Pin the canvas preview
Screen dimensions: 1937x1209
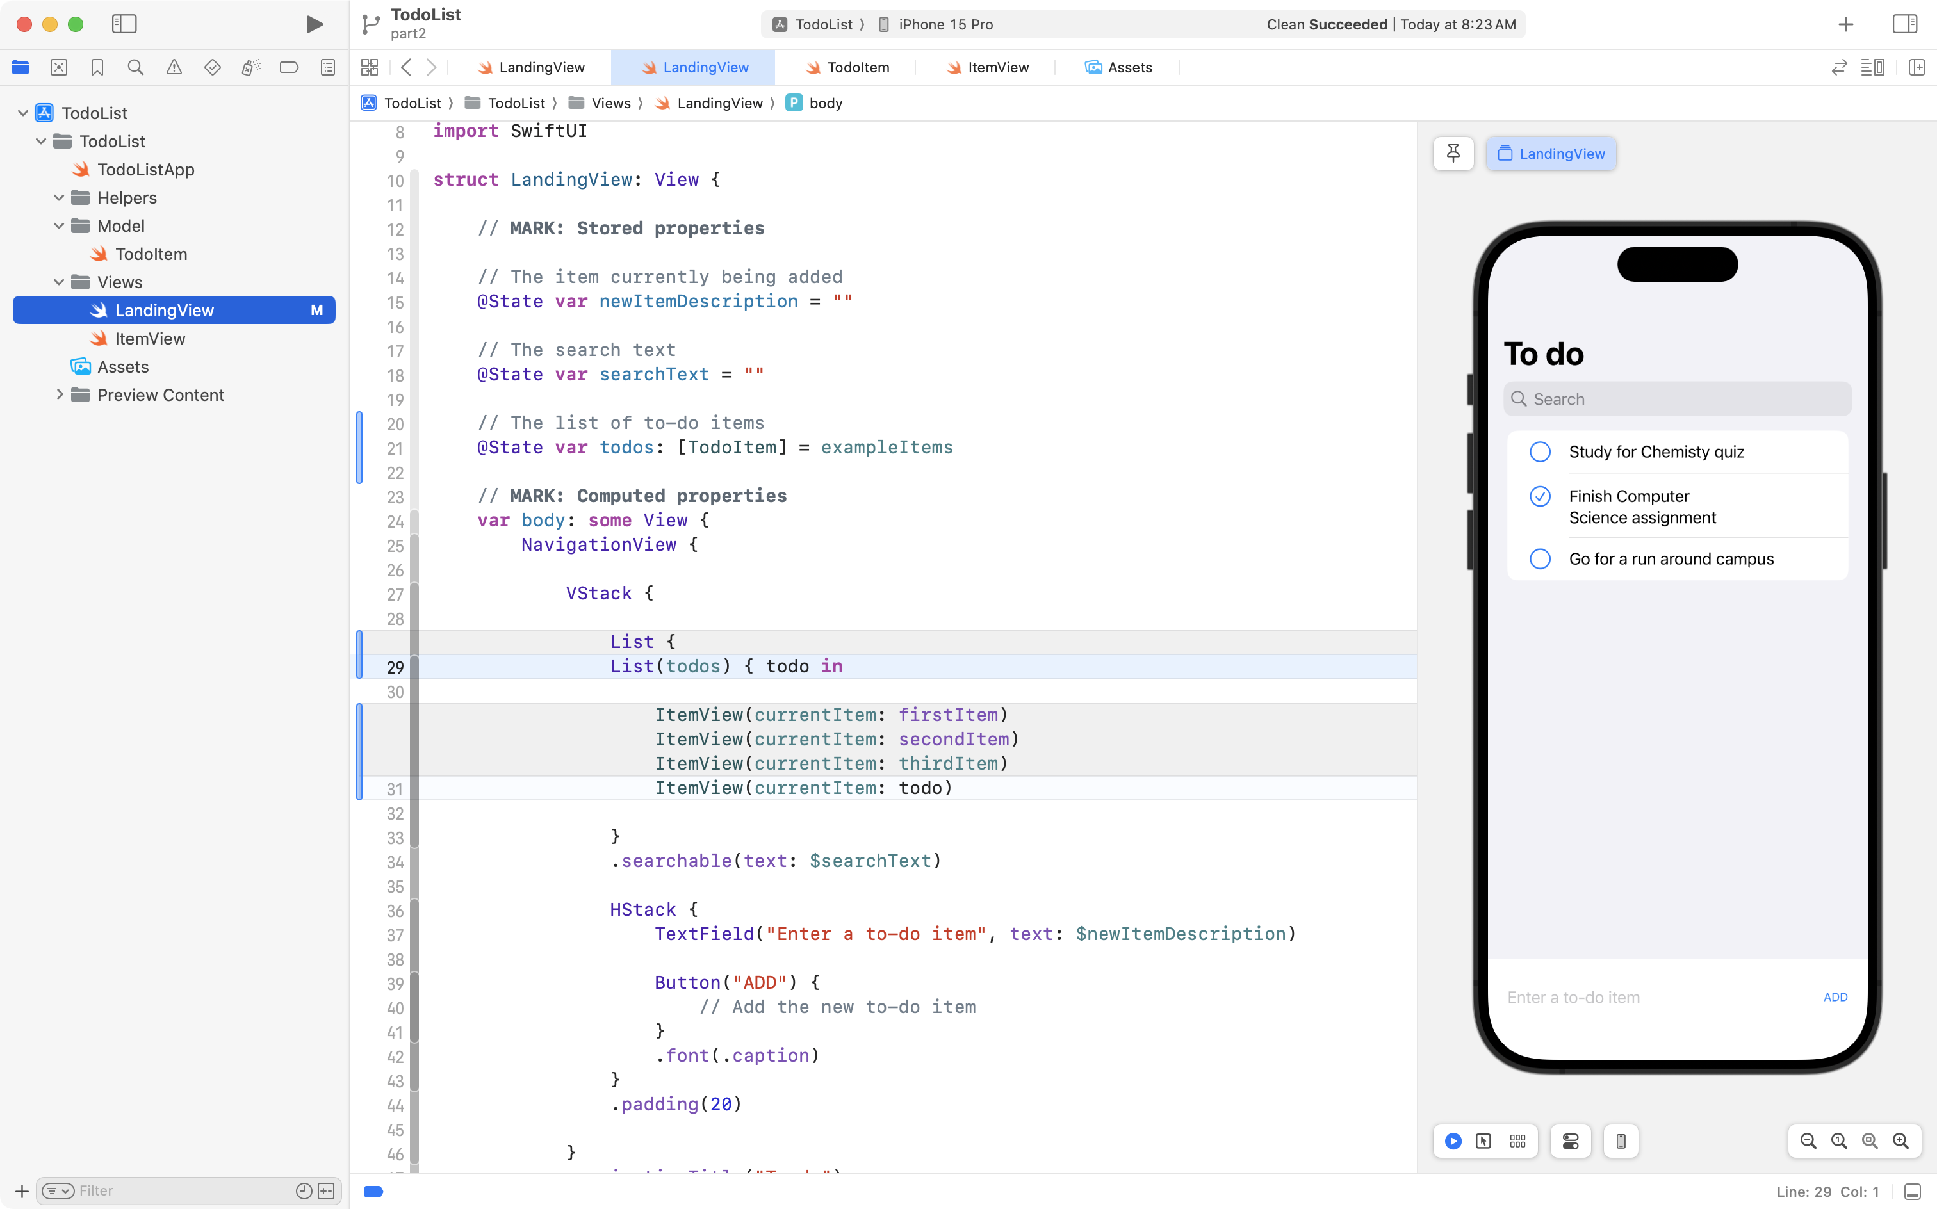[1452, 154]
